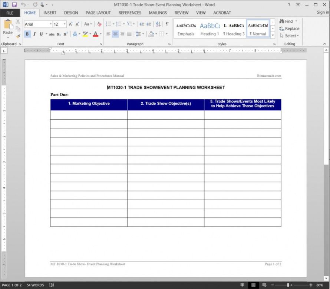Screen dimensions: 330x289
Task: Open the font size dropdown showing 12
Action: [64, 24]
